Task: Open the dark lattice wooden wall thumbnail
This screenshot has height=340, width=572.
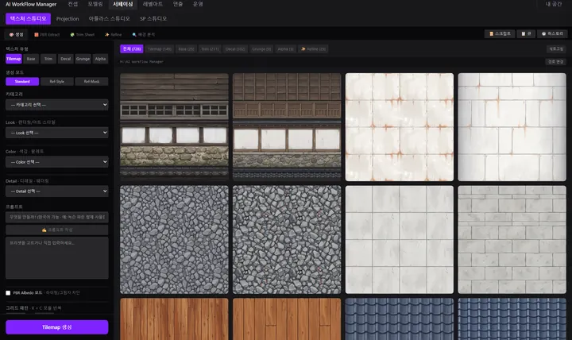Action: click(287, 127)
